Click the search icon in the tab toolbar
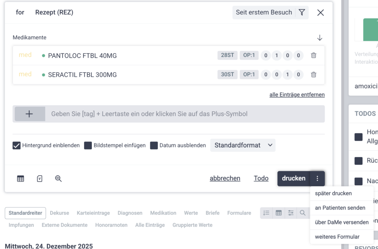The height and width of the screenshot is (249, 378). pyautogui.click(x=303, y=213)
